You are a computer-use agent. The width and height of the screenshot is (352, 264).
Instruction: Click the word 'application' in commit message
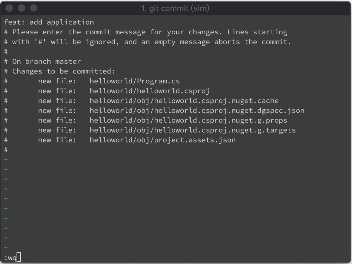pos(70,22)
